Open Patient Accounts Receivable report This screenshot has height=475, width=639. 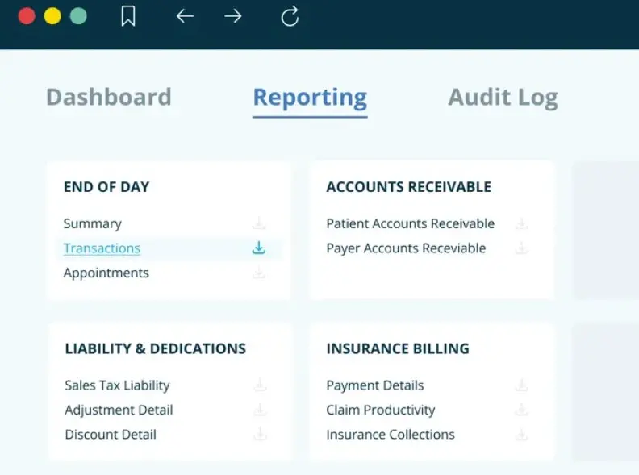pos(411,223)
